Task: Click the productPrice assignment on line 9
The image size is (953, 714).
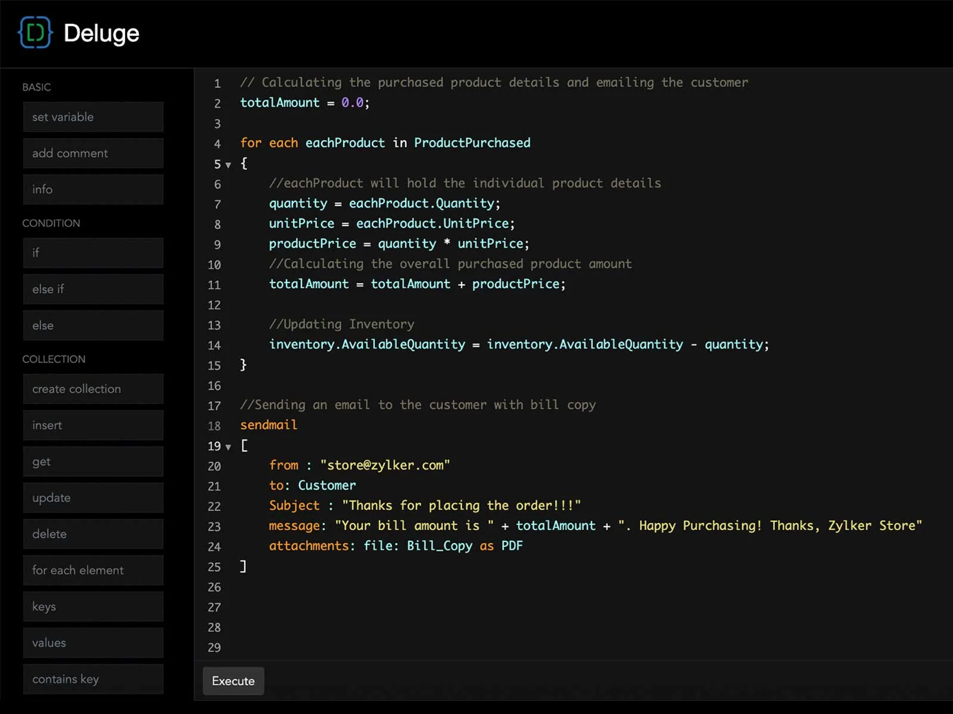Action: (399, 244)
